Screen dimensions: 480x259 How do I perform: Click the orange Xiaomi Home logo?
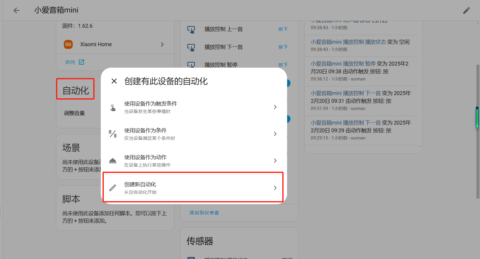point(68,44)
